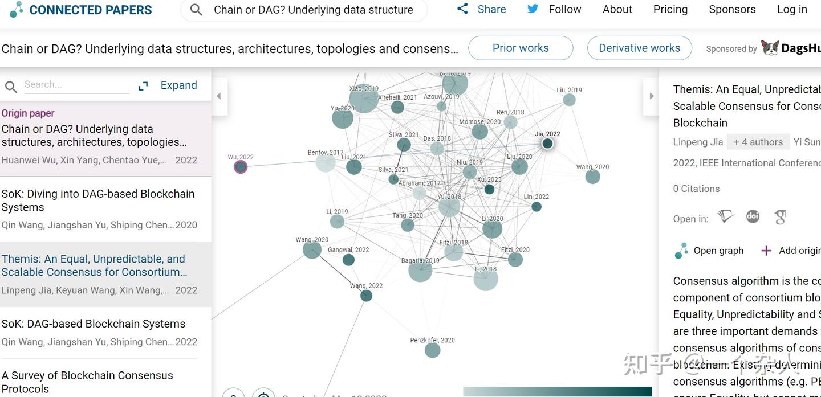Click the Derivative works button
Screen dimensions: 821x397
pos(639,48)
